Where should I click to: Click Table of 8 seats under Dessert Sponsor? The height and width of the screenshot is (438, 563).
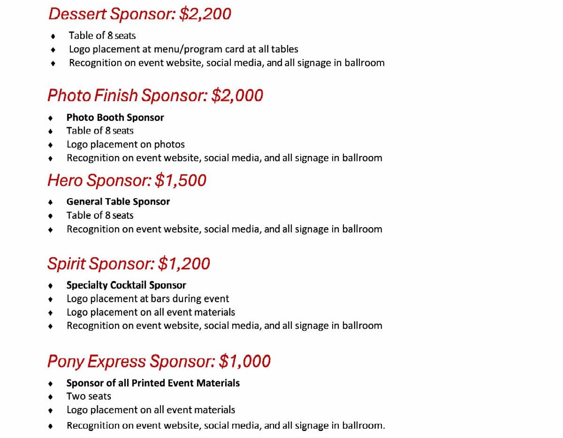tap(102, 36)
